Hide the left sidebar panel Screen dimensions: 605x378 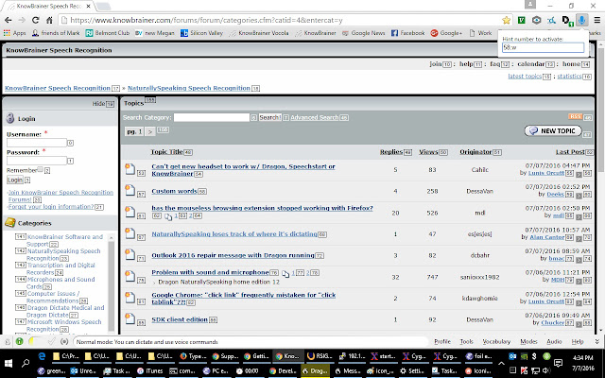pyautogui.click(x=97, y=102)
